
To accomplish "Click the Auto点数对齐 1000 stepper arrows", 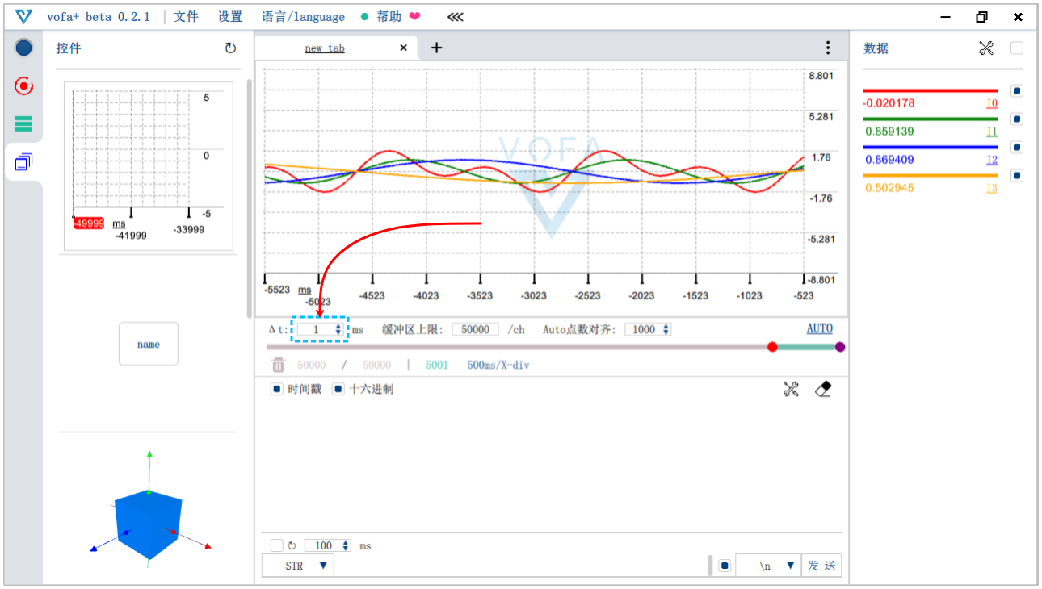I will pos(666,329).
